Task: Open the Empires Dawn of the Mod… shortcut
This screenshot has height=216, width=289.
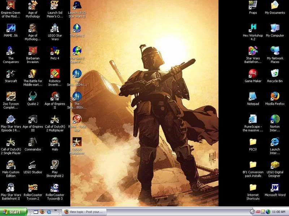Action: click(x=11, y=9)
